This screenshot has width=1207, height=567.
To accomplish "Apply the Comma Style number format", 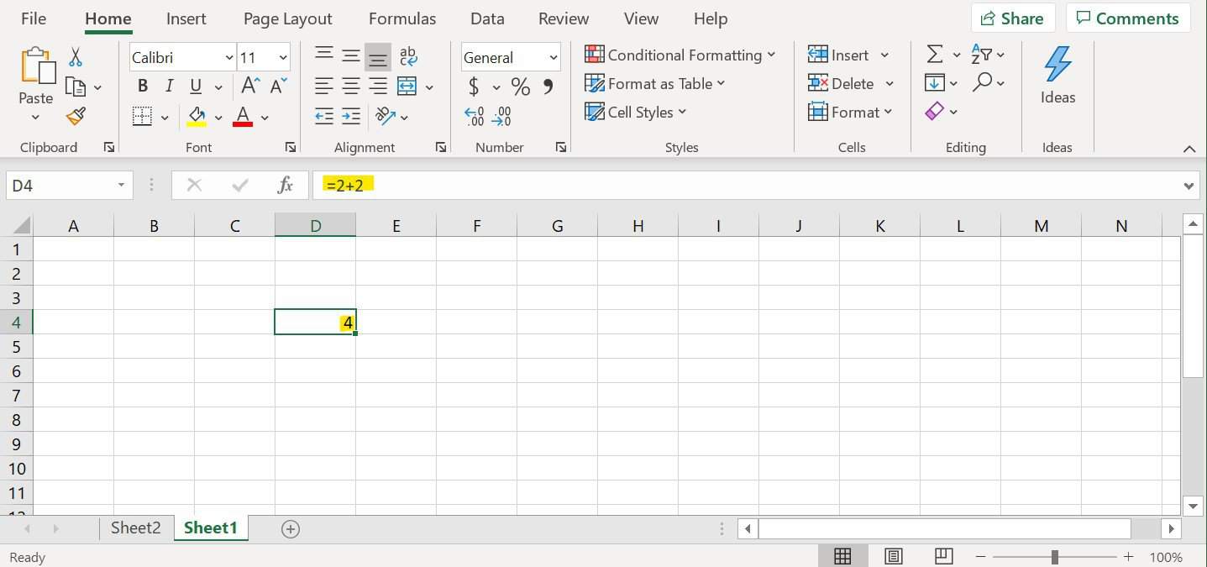I will 547,86.
